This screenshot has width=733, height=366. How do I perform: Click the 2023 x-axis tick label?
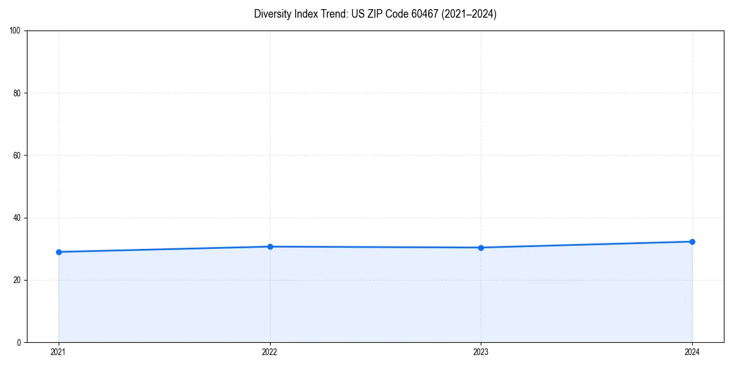tap(481, 351)
